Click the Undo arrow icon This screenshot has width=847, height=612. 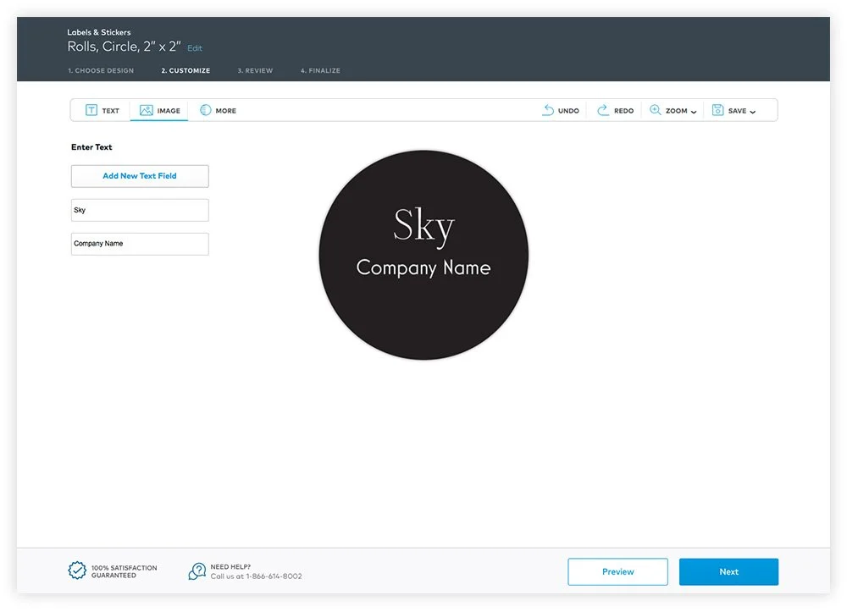click(x=548, y=110)
